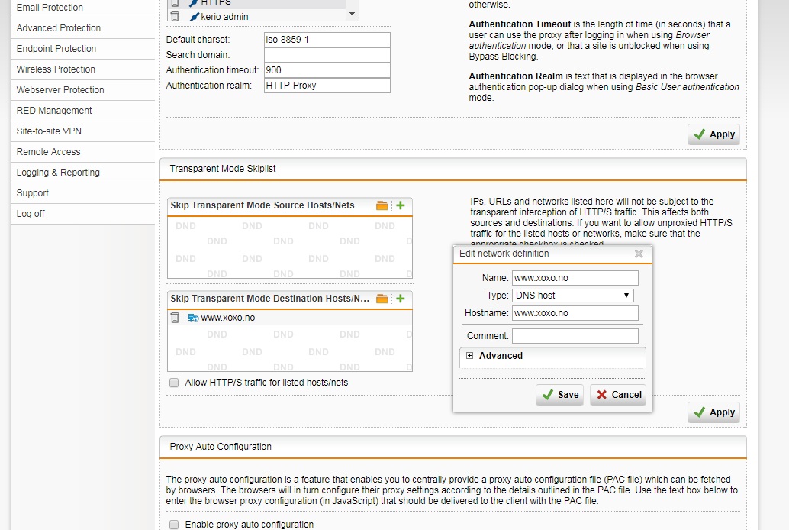789x530 pixels.
Task: Add new Destination Hosts entry plus icon
Action: pos(401,299)
